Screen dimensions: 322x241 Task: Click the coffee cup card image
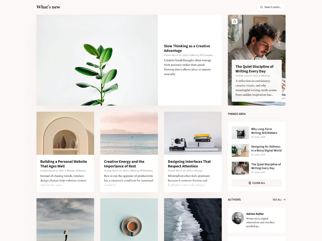pyautogui.click(x=129, y=220)
